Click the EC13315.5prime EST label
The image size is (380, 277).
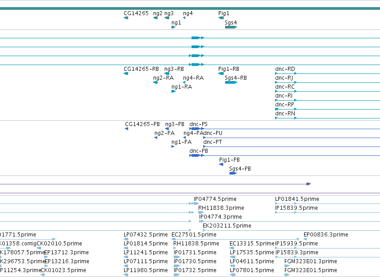pyautogui.click(x=252, y=244)
